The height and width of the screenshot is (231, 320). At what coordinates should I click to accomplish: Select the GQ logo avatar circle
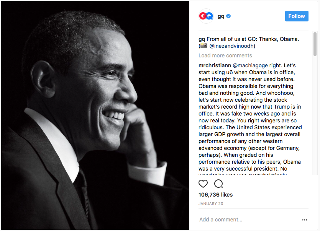pyautogui.click(x=206, y=16)
